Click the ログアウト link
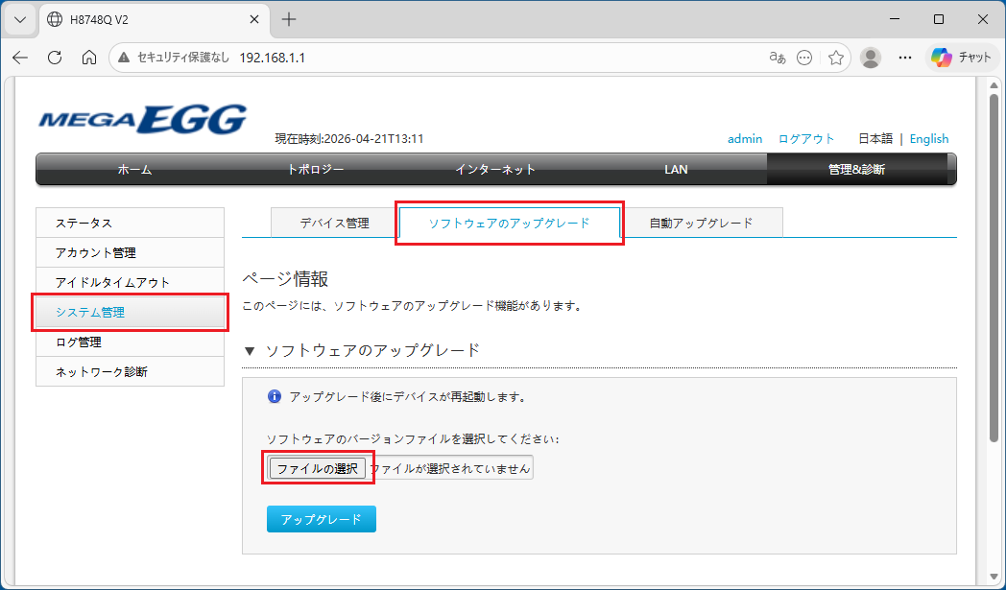This screenshot has width=1006, height=590. [806, 138]
